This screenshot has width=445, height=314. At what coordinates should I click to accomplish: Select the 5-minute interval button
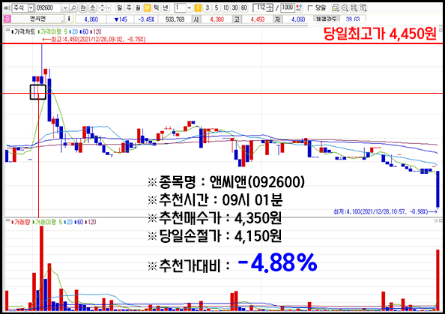coord(217,8)
